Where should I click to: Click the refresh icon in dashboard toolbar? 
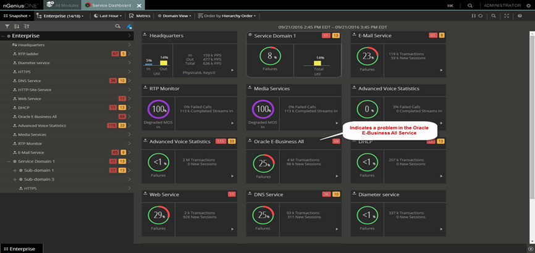480,15
